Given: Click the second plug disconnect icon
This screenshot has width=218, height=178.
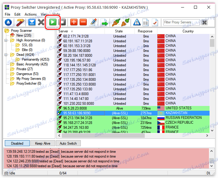Looking at the screenshot, I should point(126,22).
